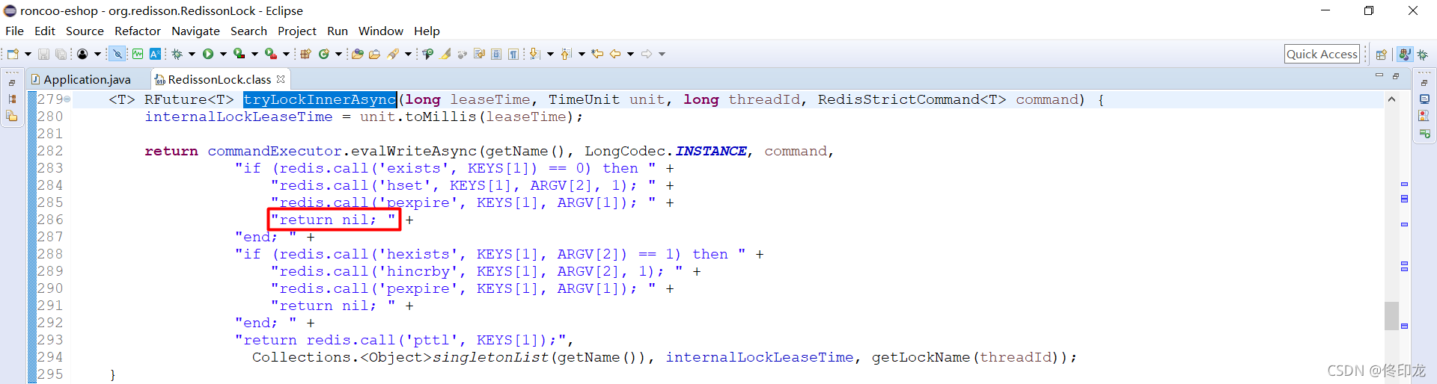Viewport: 1437px width, 384px height.
Task: Open the Project menu
Action: pos(297,31)
